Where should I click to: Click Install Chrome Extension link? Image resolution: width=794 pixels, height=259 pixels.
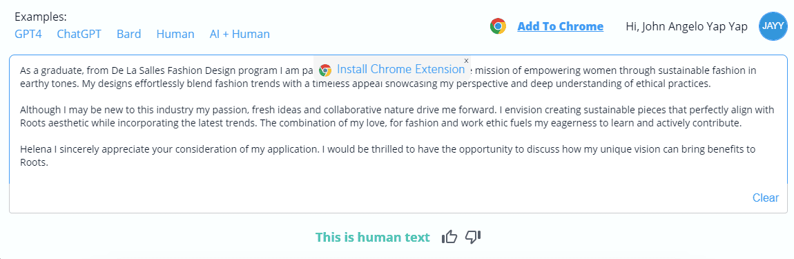400,70
